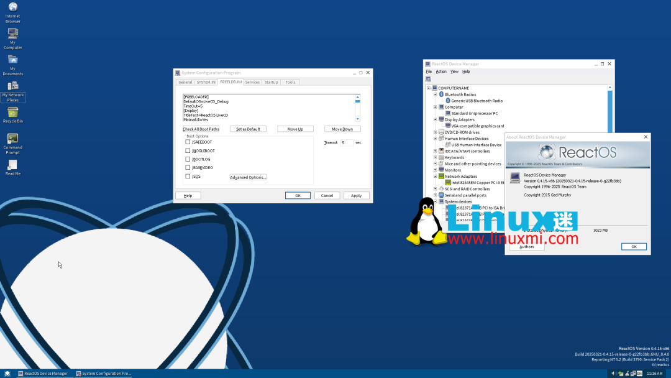Click the IDE ATA/ATAPI controllers icon
Viewport: 671px width, 378px height.
(x=441, y=150)
